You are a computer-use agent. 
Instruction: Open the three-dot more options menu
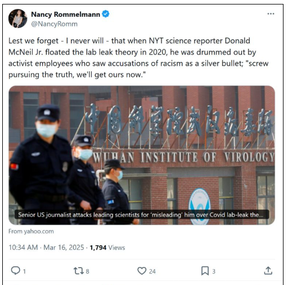click(x=271, y=14)
